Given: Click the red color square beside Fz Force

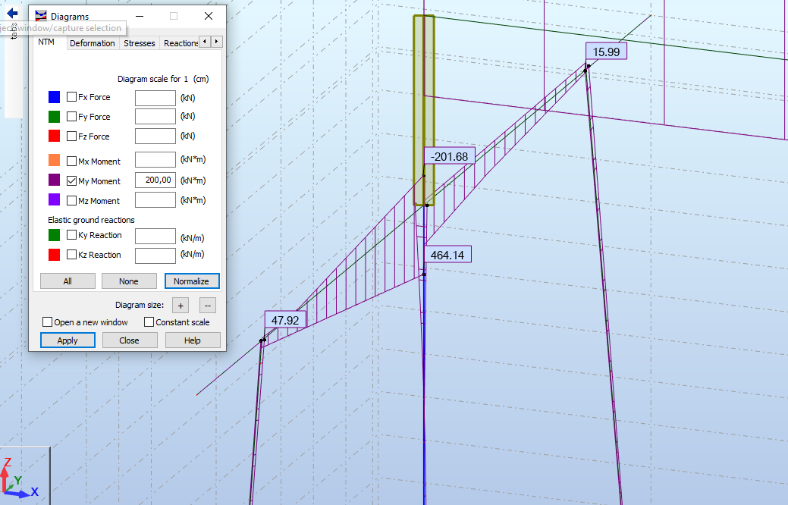Looking at the screenshot, I should pyautogui.click(x=55, y=136).
